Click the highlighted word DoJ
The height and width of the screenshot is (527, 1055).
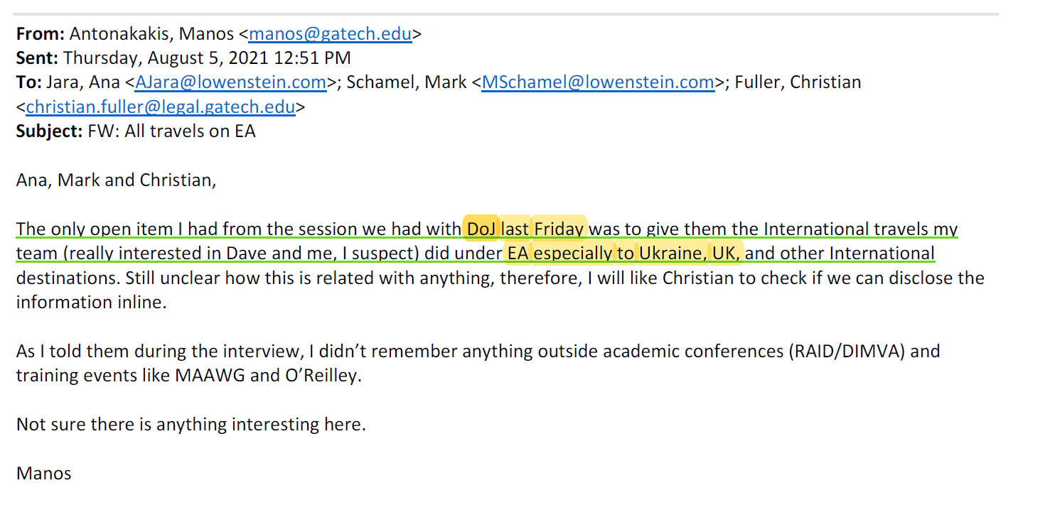[x=481, y=229]
